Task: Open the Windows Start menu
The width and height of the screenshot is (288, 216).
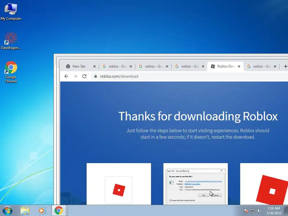Action: point(8,210)
